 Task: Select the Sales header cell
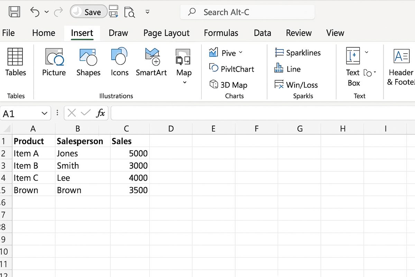pyautogui.click(x=130, y=141)
